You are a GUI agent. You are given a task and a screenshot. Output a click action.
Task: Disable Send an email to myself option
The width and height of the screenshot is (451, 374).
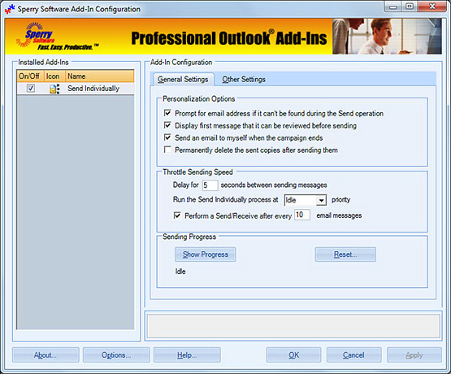[x=167, y=137]
